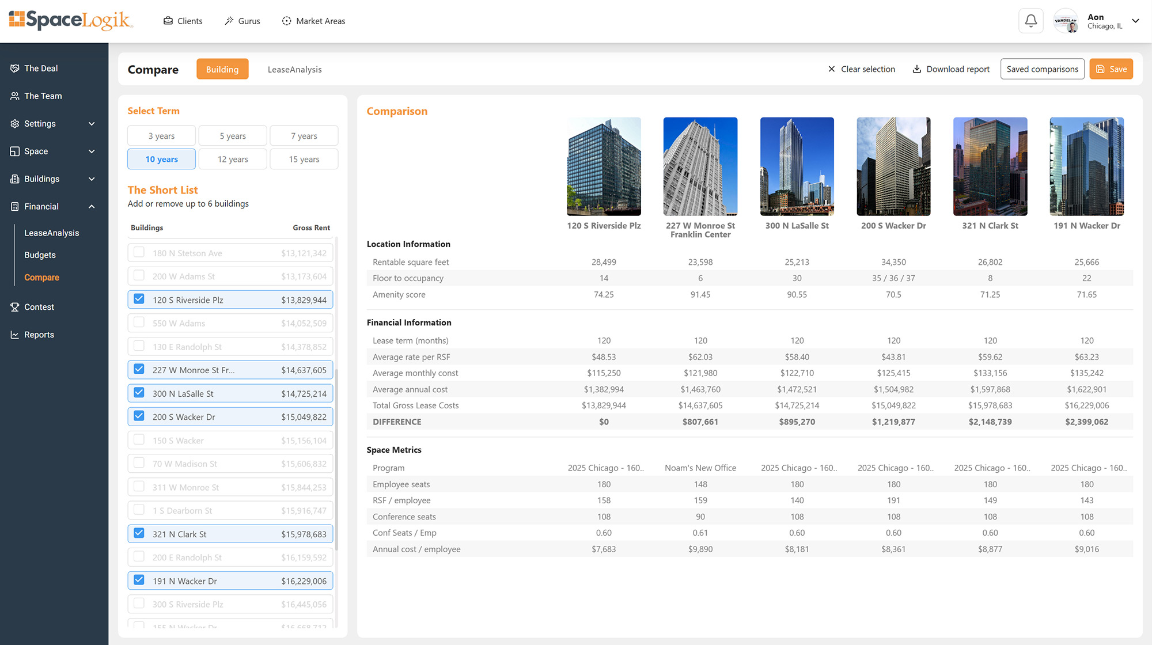Image resolution: width=1152 pixels, height=645 pixels.
Task: Switch to the LeaseAnalysis tab
Action: click(294, 70)
